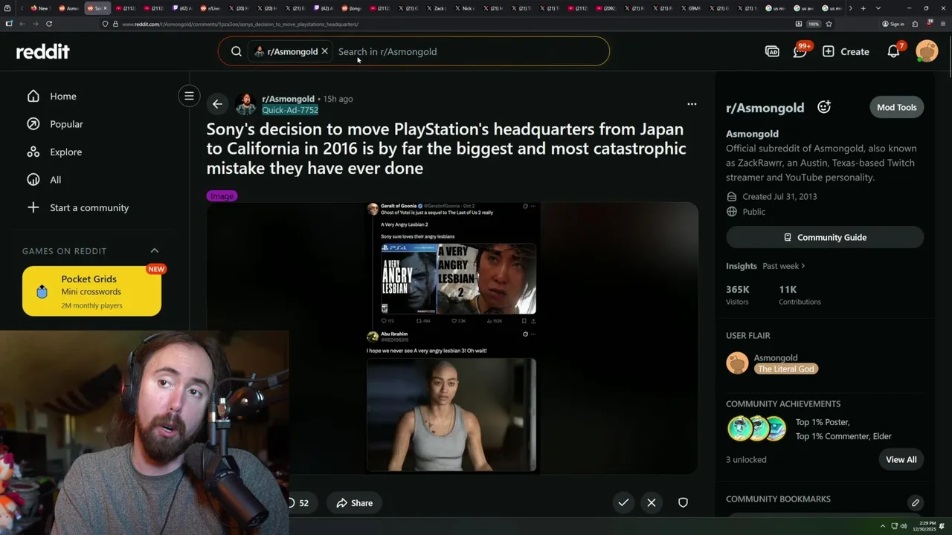Open the Reddit logo home link
The height and width of the screenshot is (535, 952).
43,51
